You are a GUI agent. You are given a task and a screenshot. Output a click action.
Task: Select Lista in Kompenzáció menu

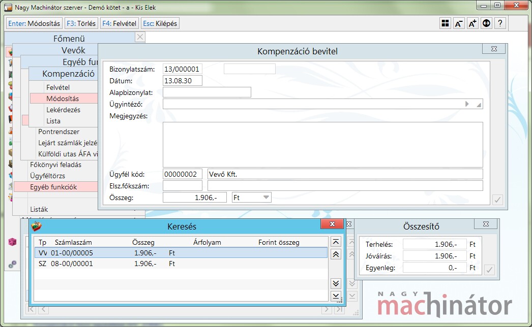(53, 121)
